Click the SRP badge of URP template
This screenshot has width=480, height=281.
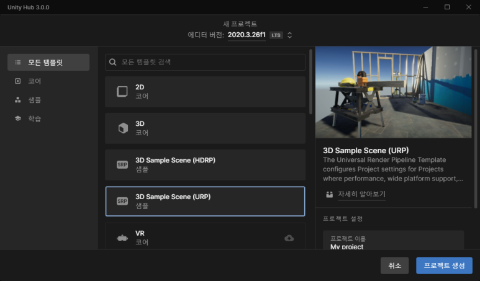[122, 201]
